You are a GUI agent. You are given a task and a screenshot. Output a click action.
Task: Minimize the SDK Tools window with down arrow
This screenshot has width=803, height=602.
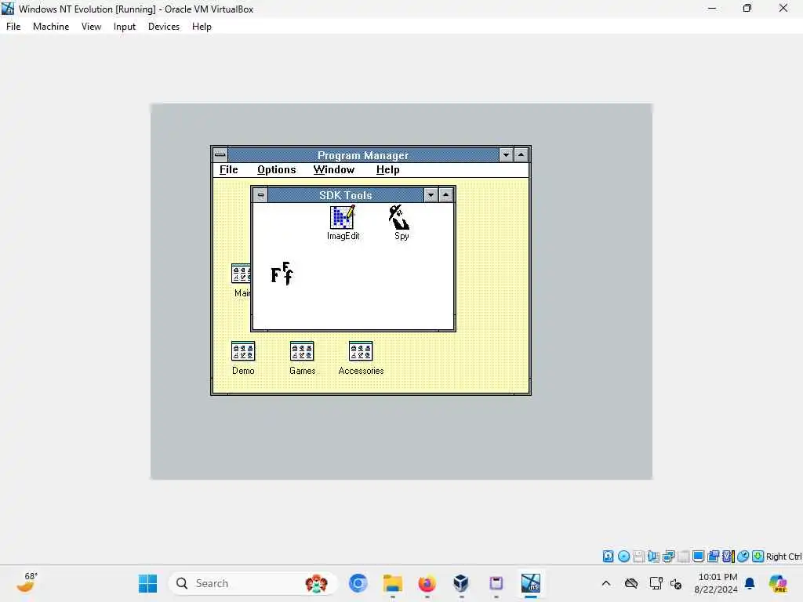click(x=431, y=195)
